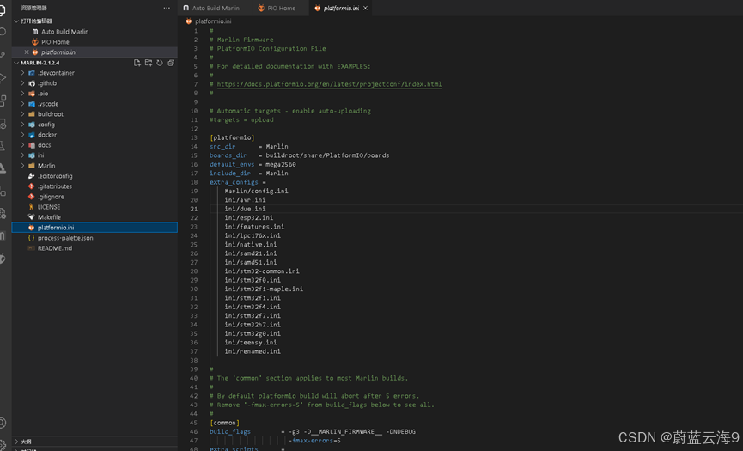Open explorer panel more actions (three dots)
Viewport: 743px width, 451px height.
click(x=167, y=8)
